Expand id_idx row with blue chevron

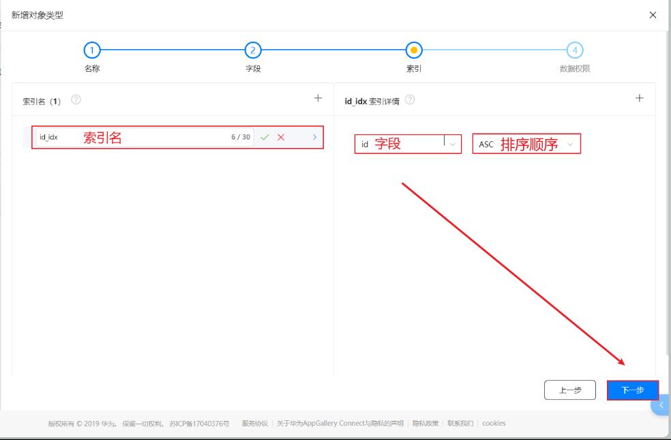click(314, 137)
